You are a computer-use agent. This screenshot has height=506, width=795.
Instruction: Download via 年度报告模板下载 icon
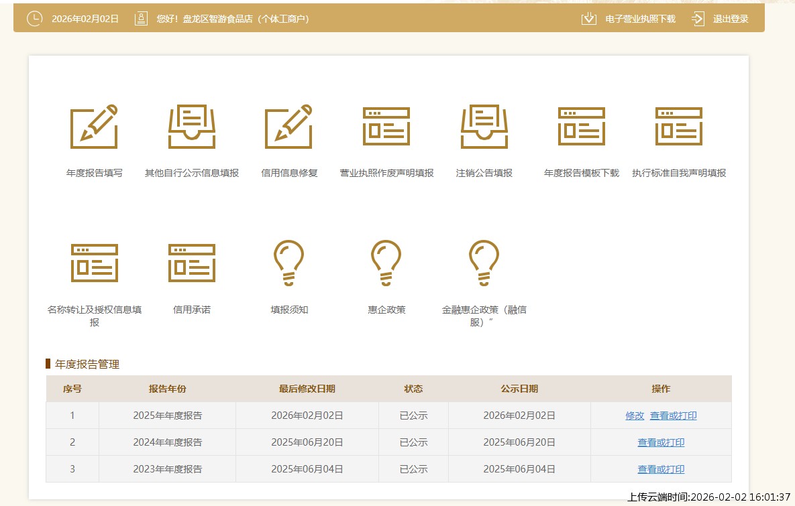pos(581,126)
